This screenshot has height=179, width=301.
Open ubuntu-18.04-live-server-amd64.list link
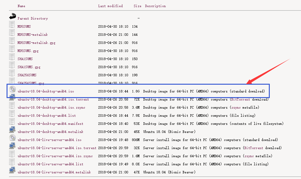(50, 164)
